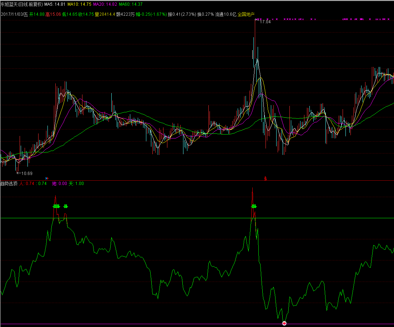
Task: Click the 高15.06 high price
Action: 53,14
